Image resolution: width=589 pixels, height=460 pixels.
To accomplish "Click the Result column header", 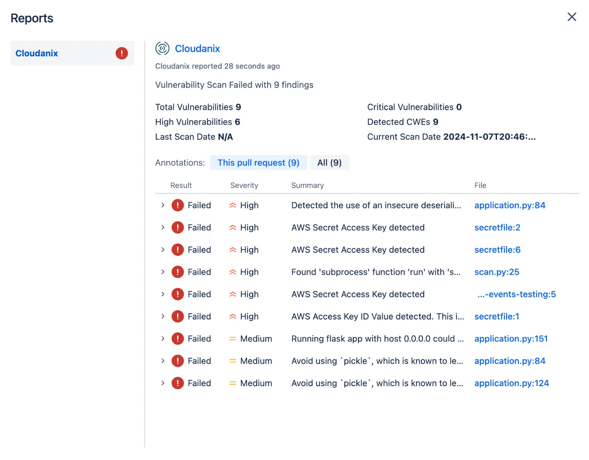I will pos(181,185).
